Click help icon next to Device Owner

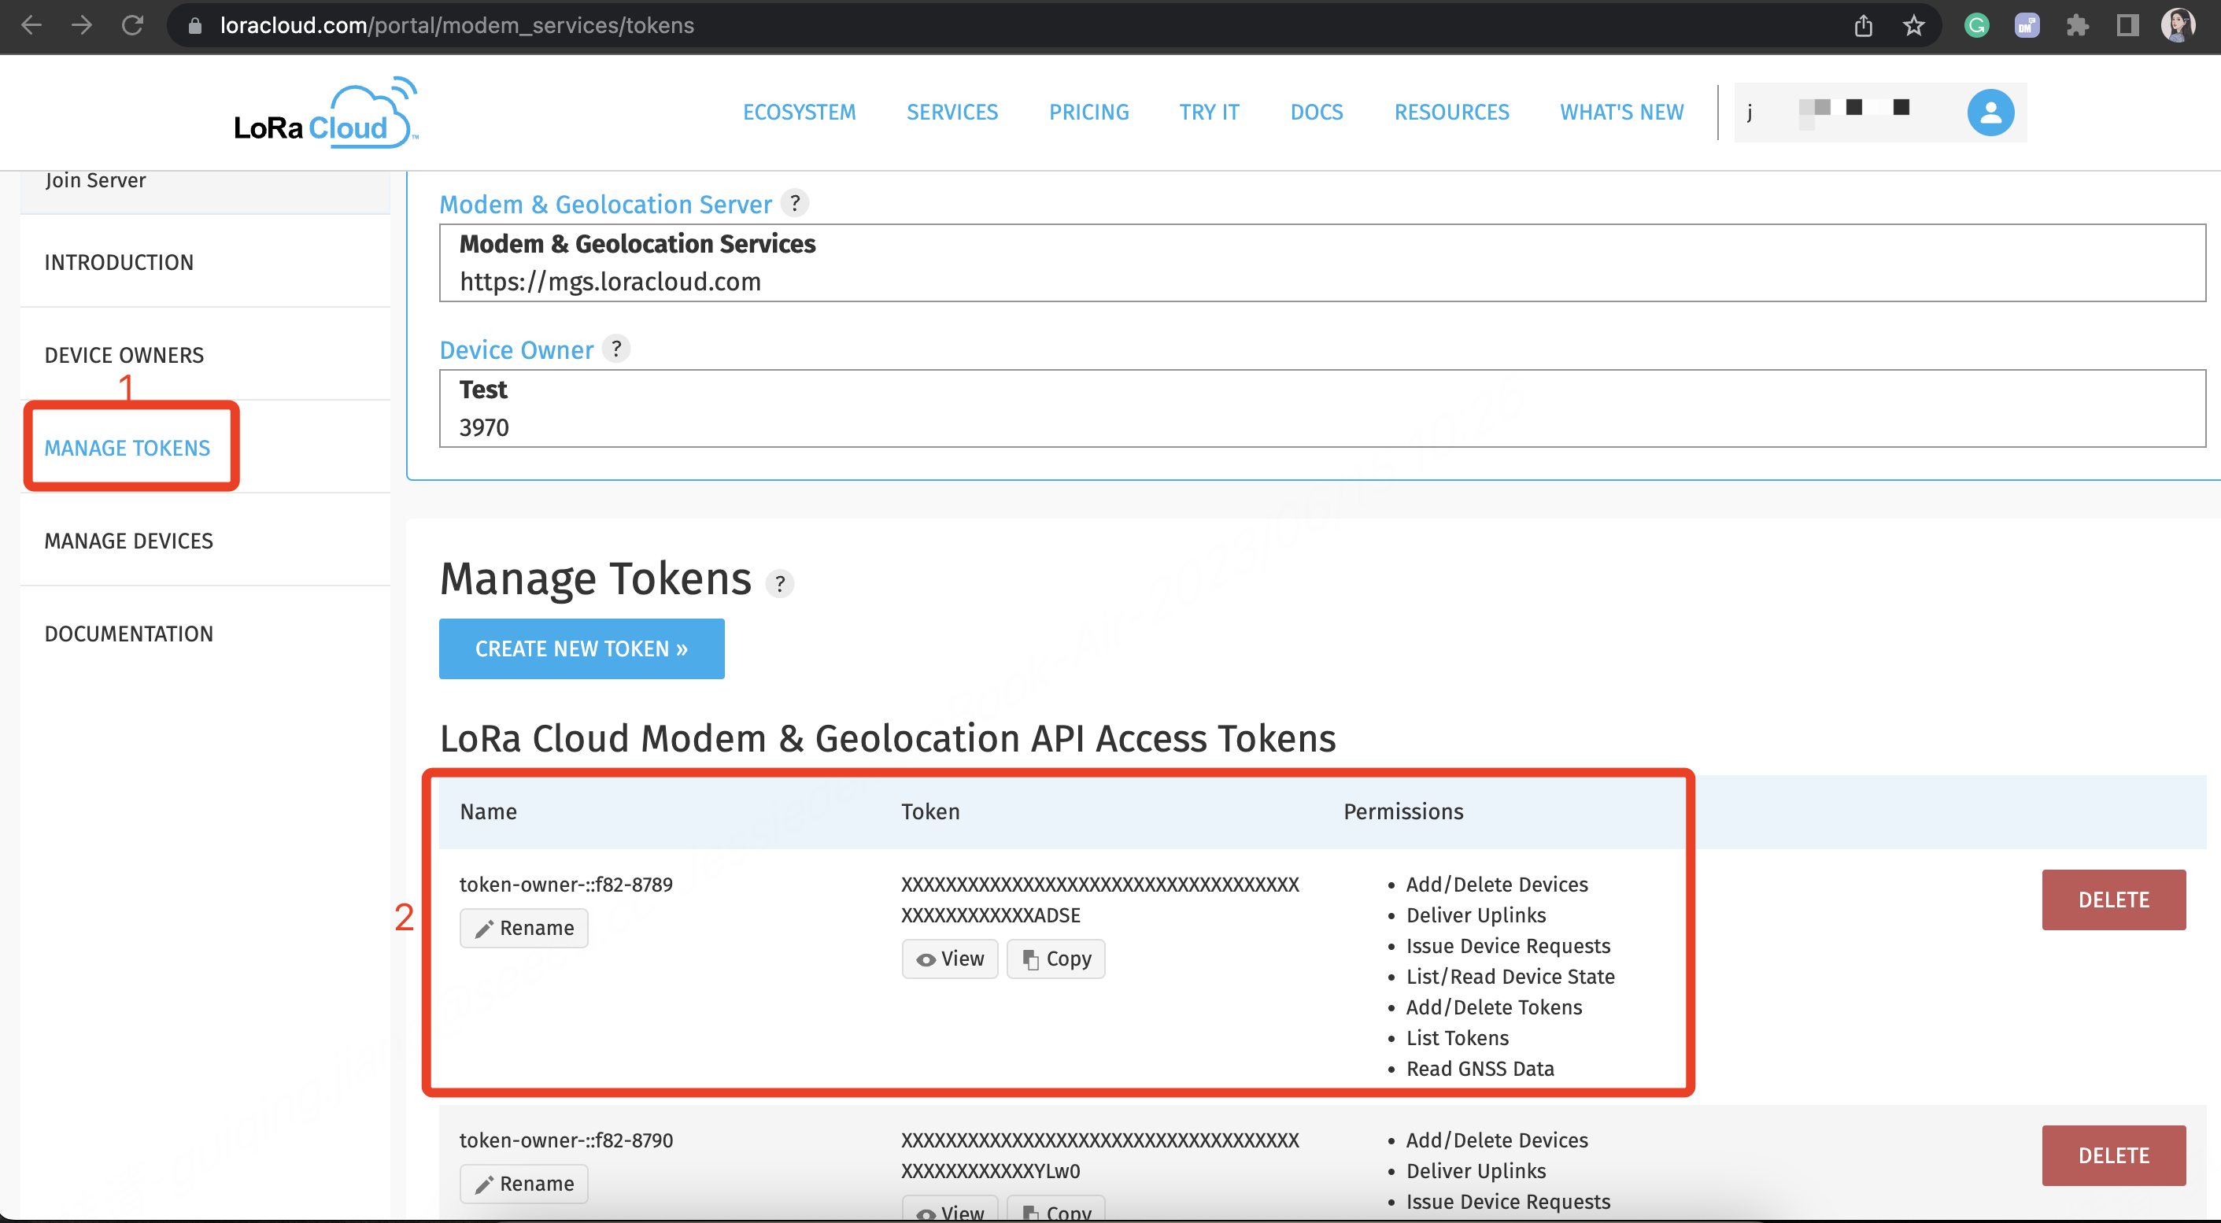(x=615, y=349)
